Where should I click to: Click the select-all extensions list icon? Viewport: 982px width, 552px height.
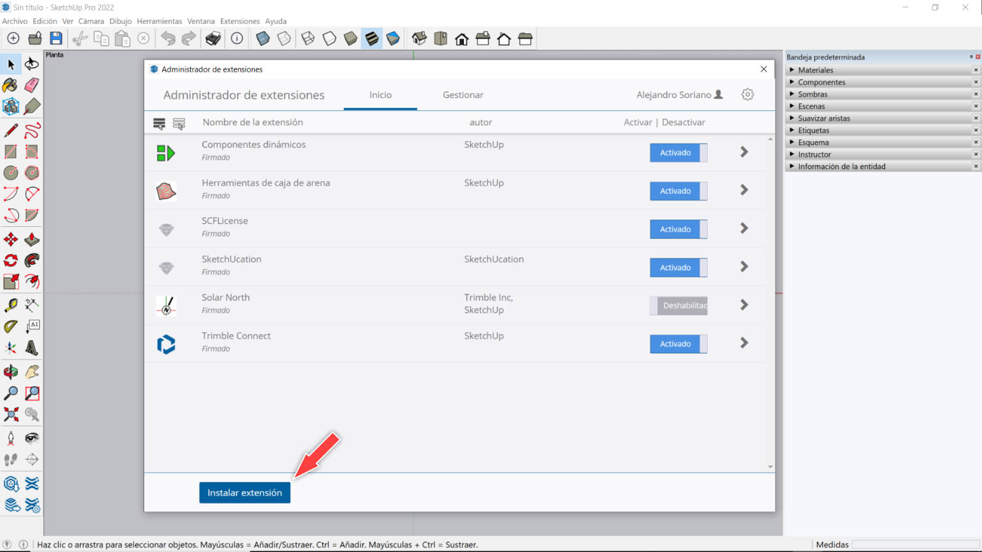[159, 123]
